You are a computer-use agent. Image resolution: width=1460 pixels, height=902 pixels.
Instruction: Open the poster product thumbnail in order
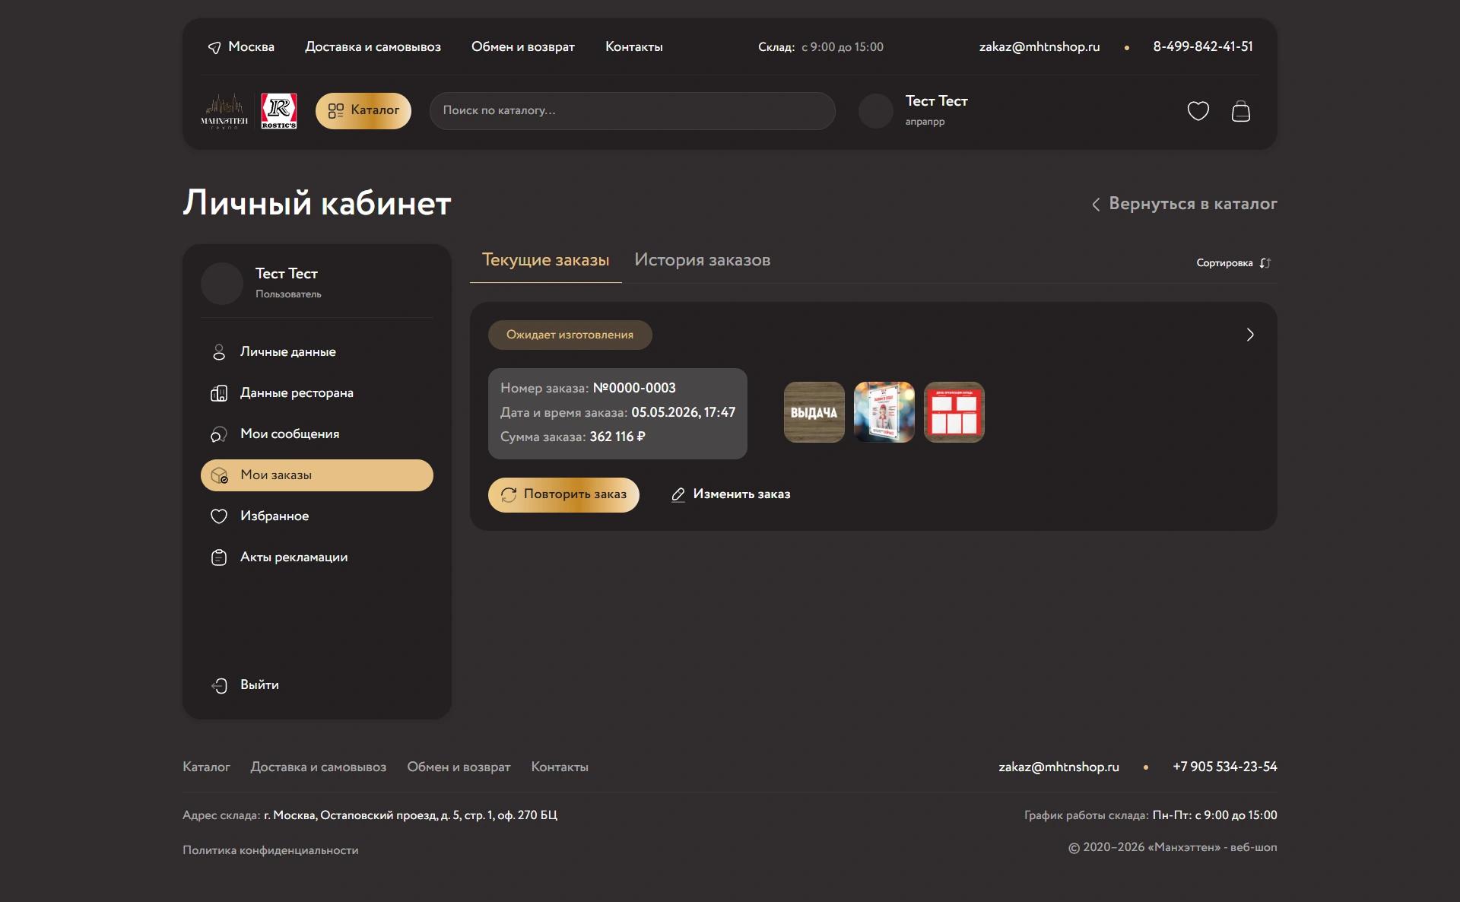click(884, 412)
